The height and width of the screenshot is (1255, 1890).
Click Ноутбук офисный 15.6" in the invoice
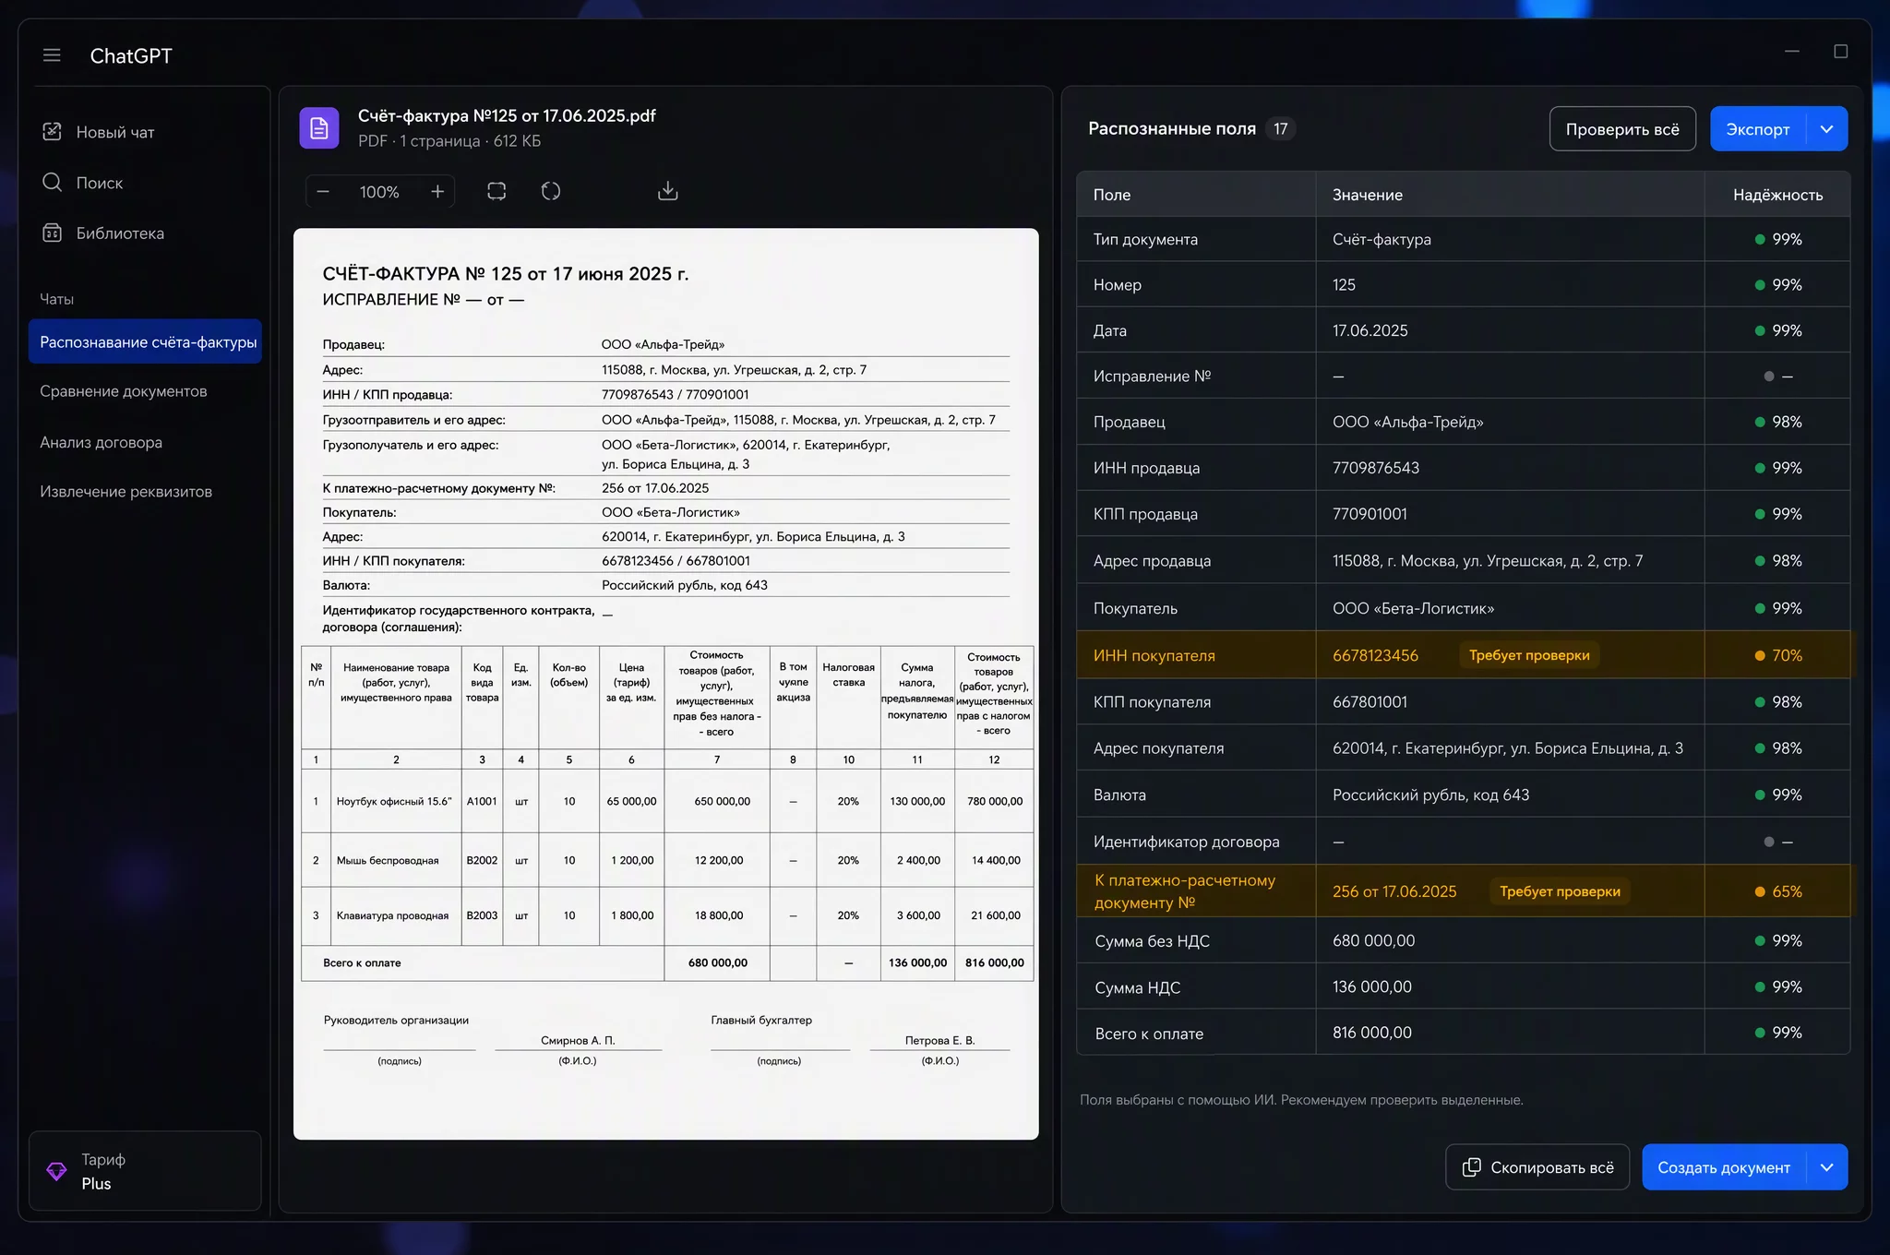click(394, 801)
